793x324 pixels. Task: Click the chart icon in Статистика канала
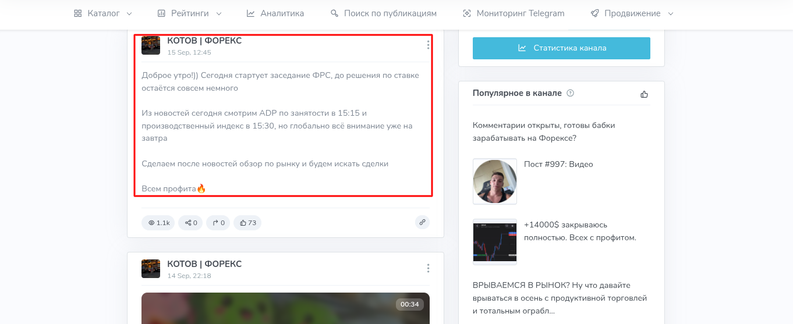pyautogui.click(x=522, y=48)
